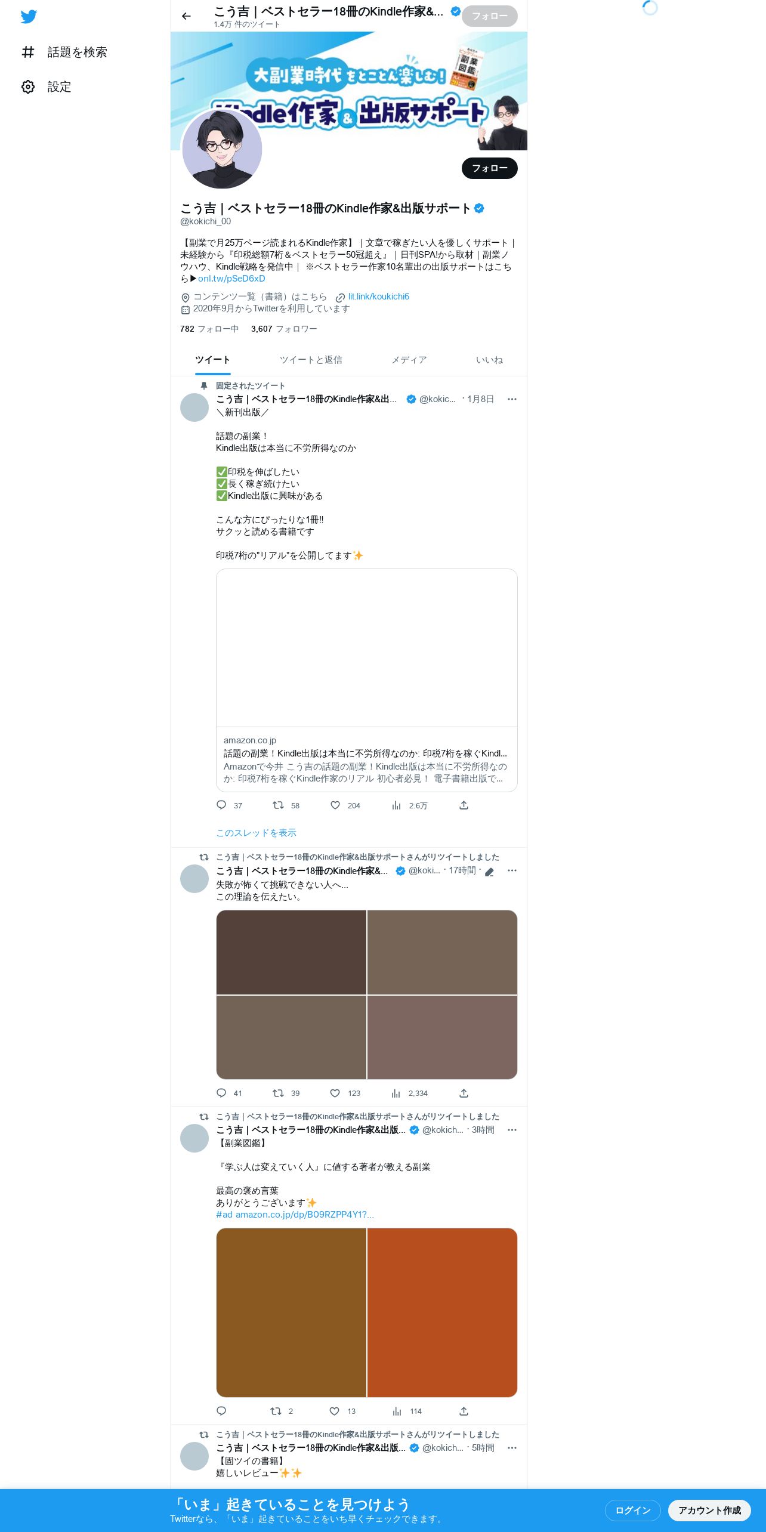Click the Twitter bird logo
The width and height of the screenshot is (766, 1532).
coord(29,16)
